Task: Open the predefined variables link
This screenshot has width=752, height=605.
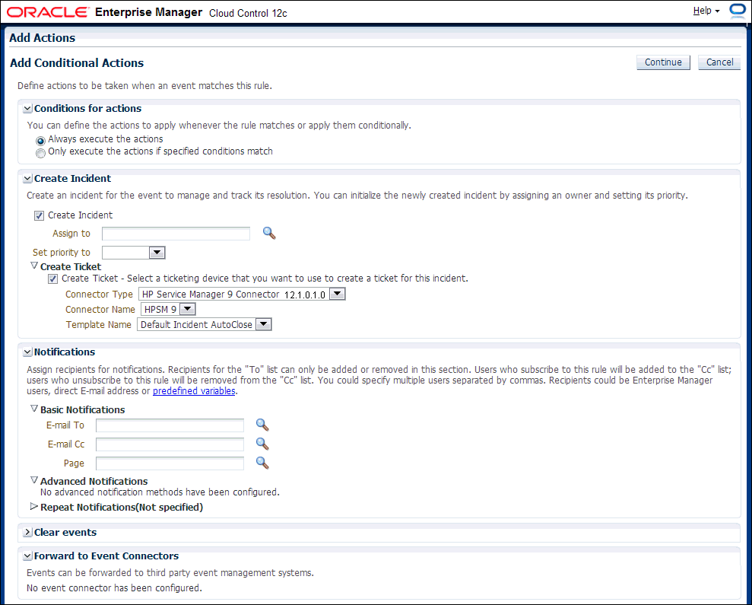Action: click(194, 391)
